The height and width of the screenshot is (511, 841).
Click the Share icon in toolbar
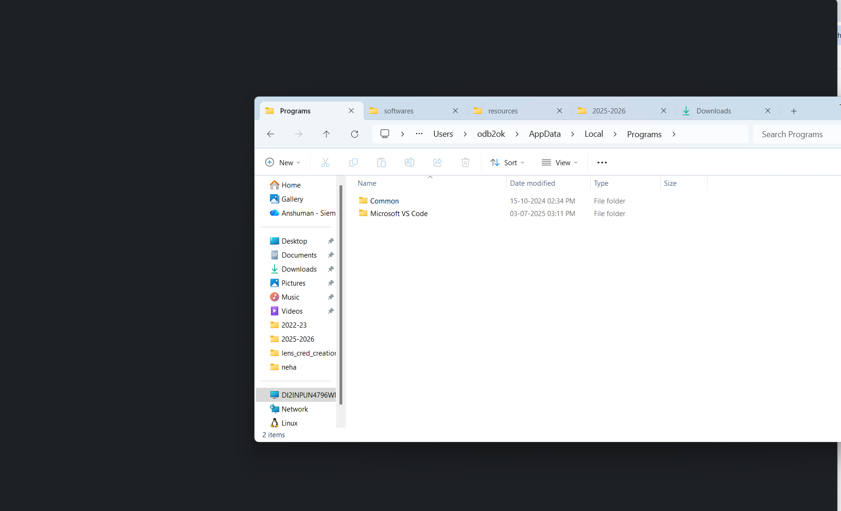point(438,162)
